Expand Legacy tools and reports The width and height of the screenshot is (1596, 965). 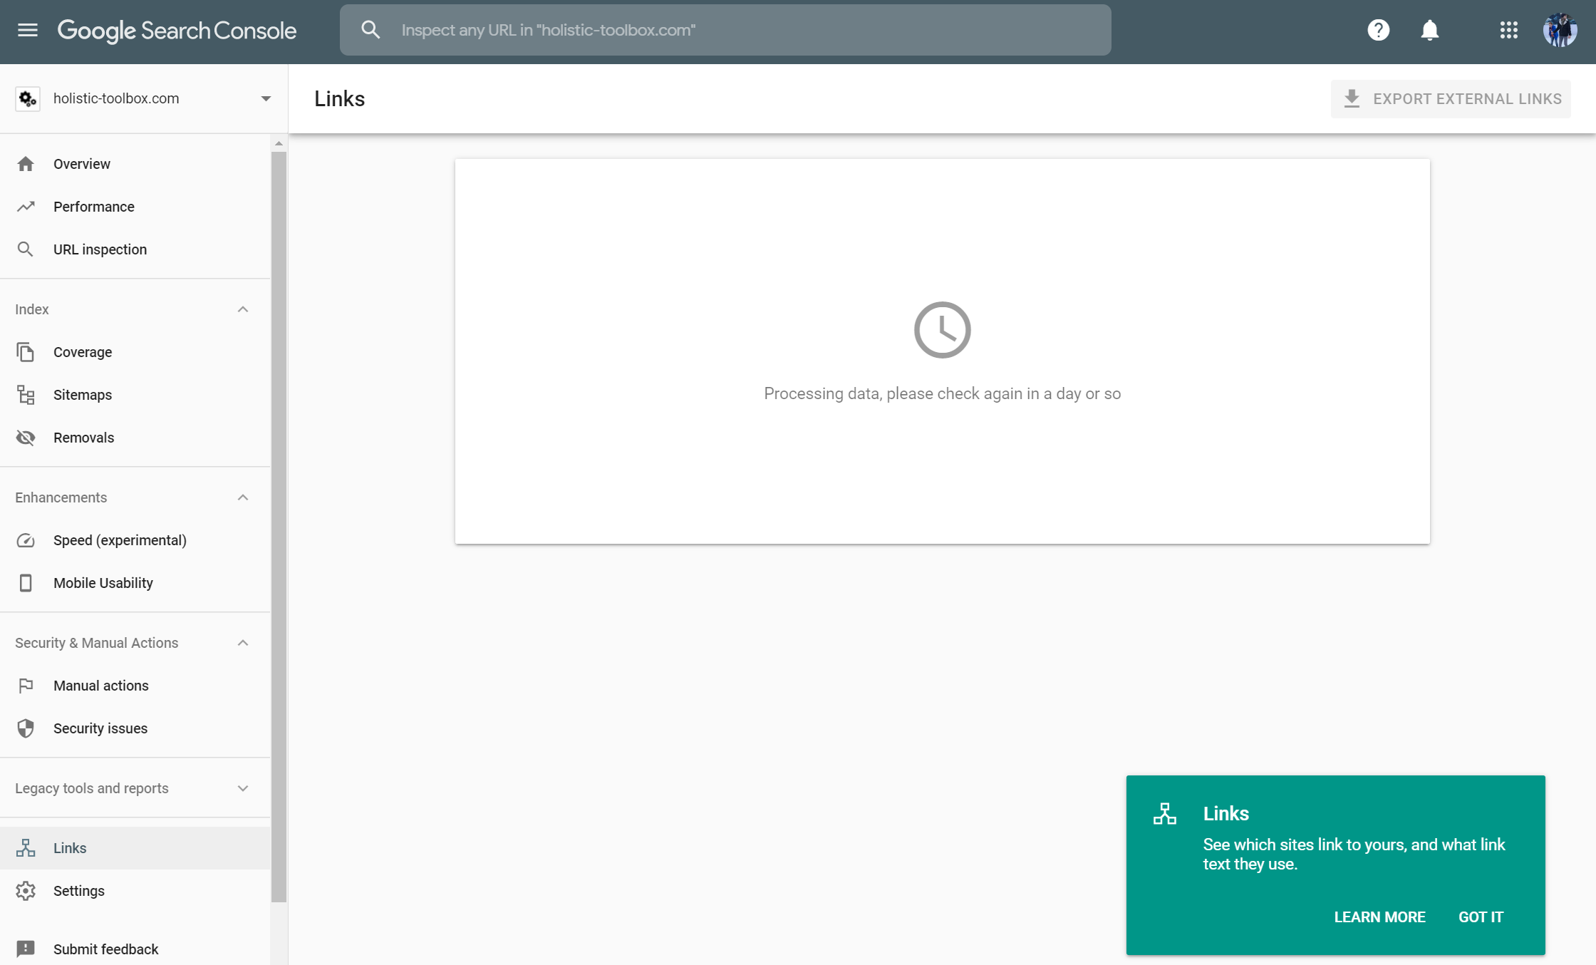click(x=242, y=788)
